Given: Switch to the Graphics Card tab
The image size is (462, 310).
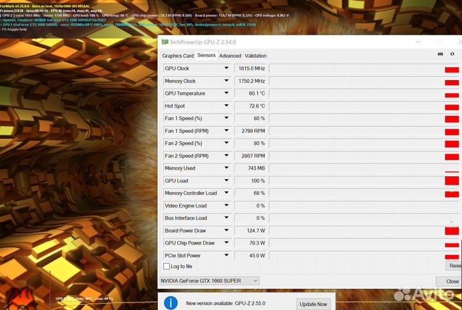Looking at the screenshot, I should 178,56.
